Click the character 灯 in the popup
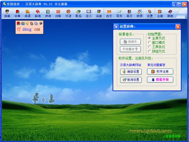The height and width of the screenshot is (142, 189). pyautogui.click(x=19, y=29)
